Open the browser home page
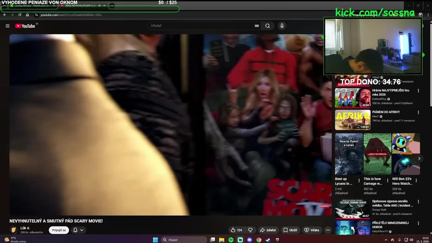The height and width of the screenshot is (243, 432). (27, 15)
